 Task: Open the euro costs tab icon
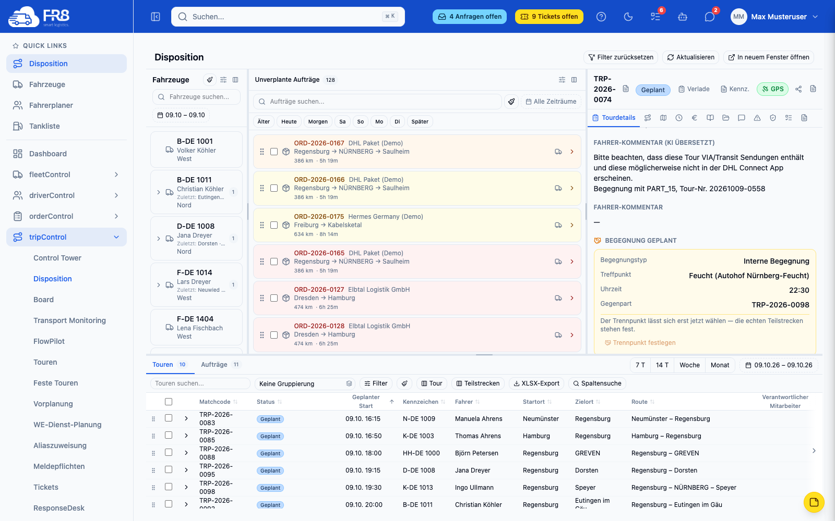(695, 118)
